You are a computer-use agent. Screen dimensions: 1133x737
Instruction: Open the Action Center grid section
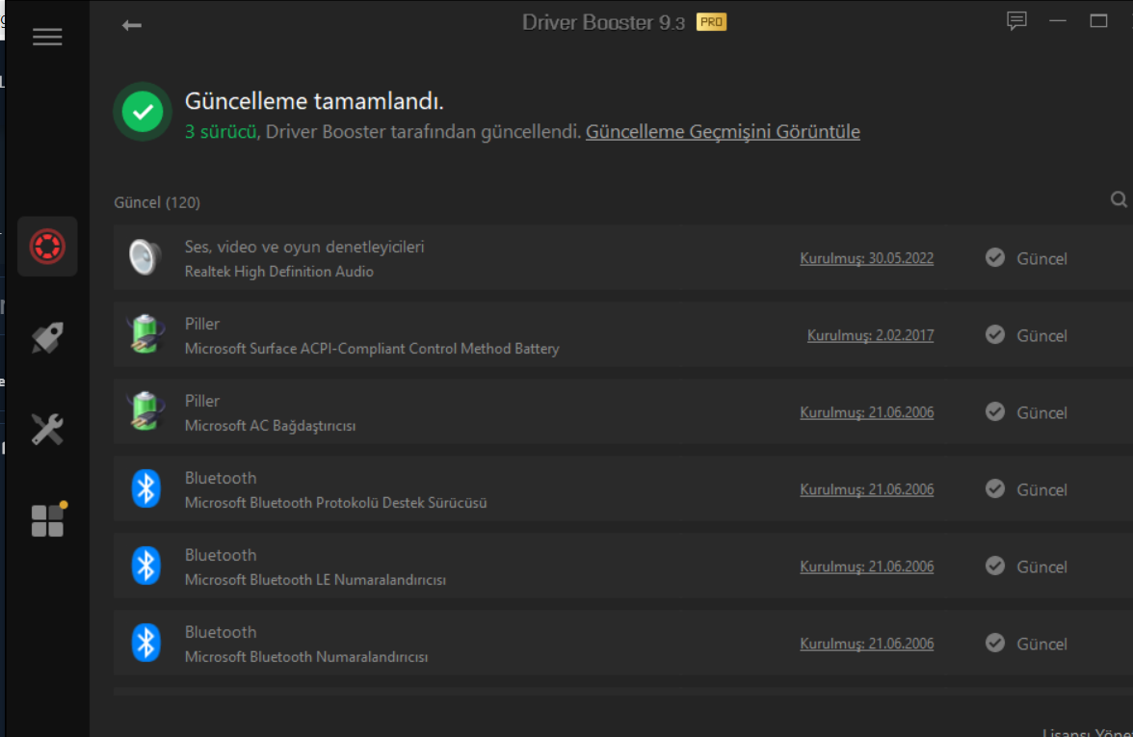click(48, 518)
